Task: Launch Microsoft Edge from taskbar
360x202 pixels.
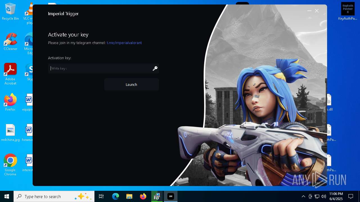Action: coord(116,196)
